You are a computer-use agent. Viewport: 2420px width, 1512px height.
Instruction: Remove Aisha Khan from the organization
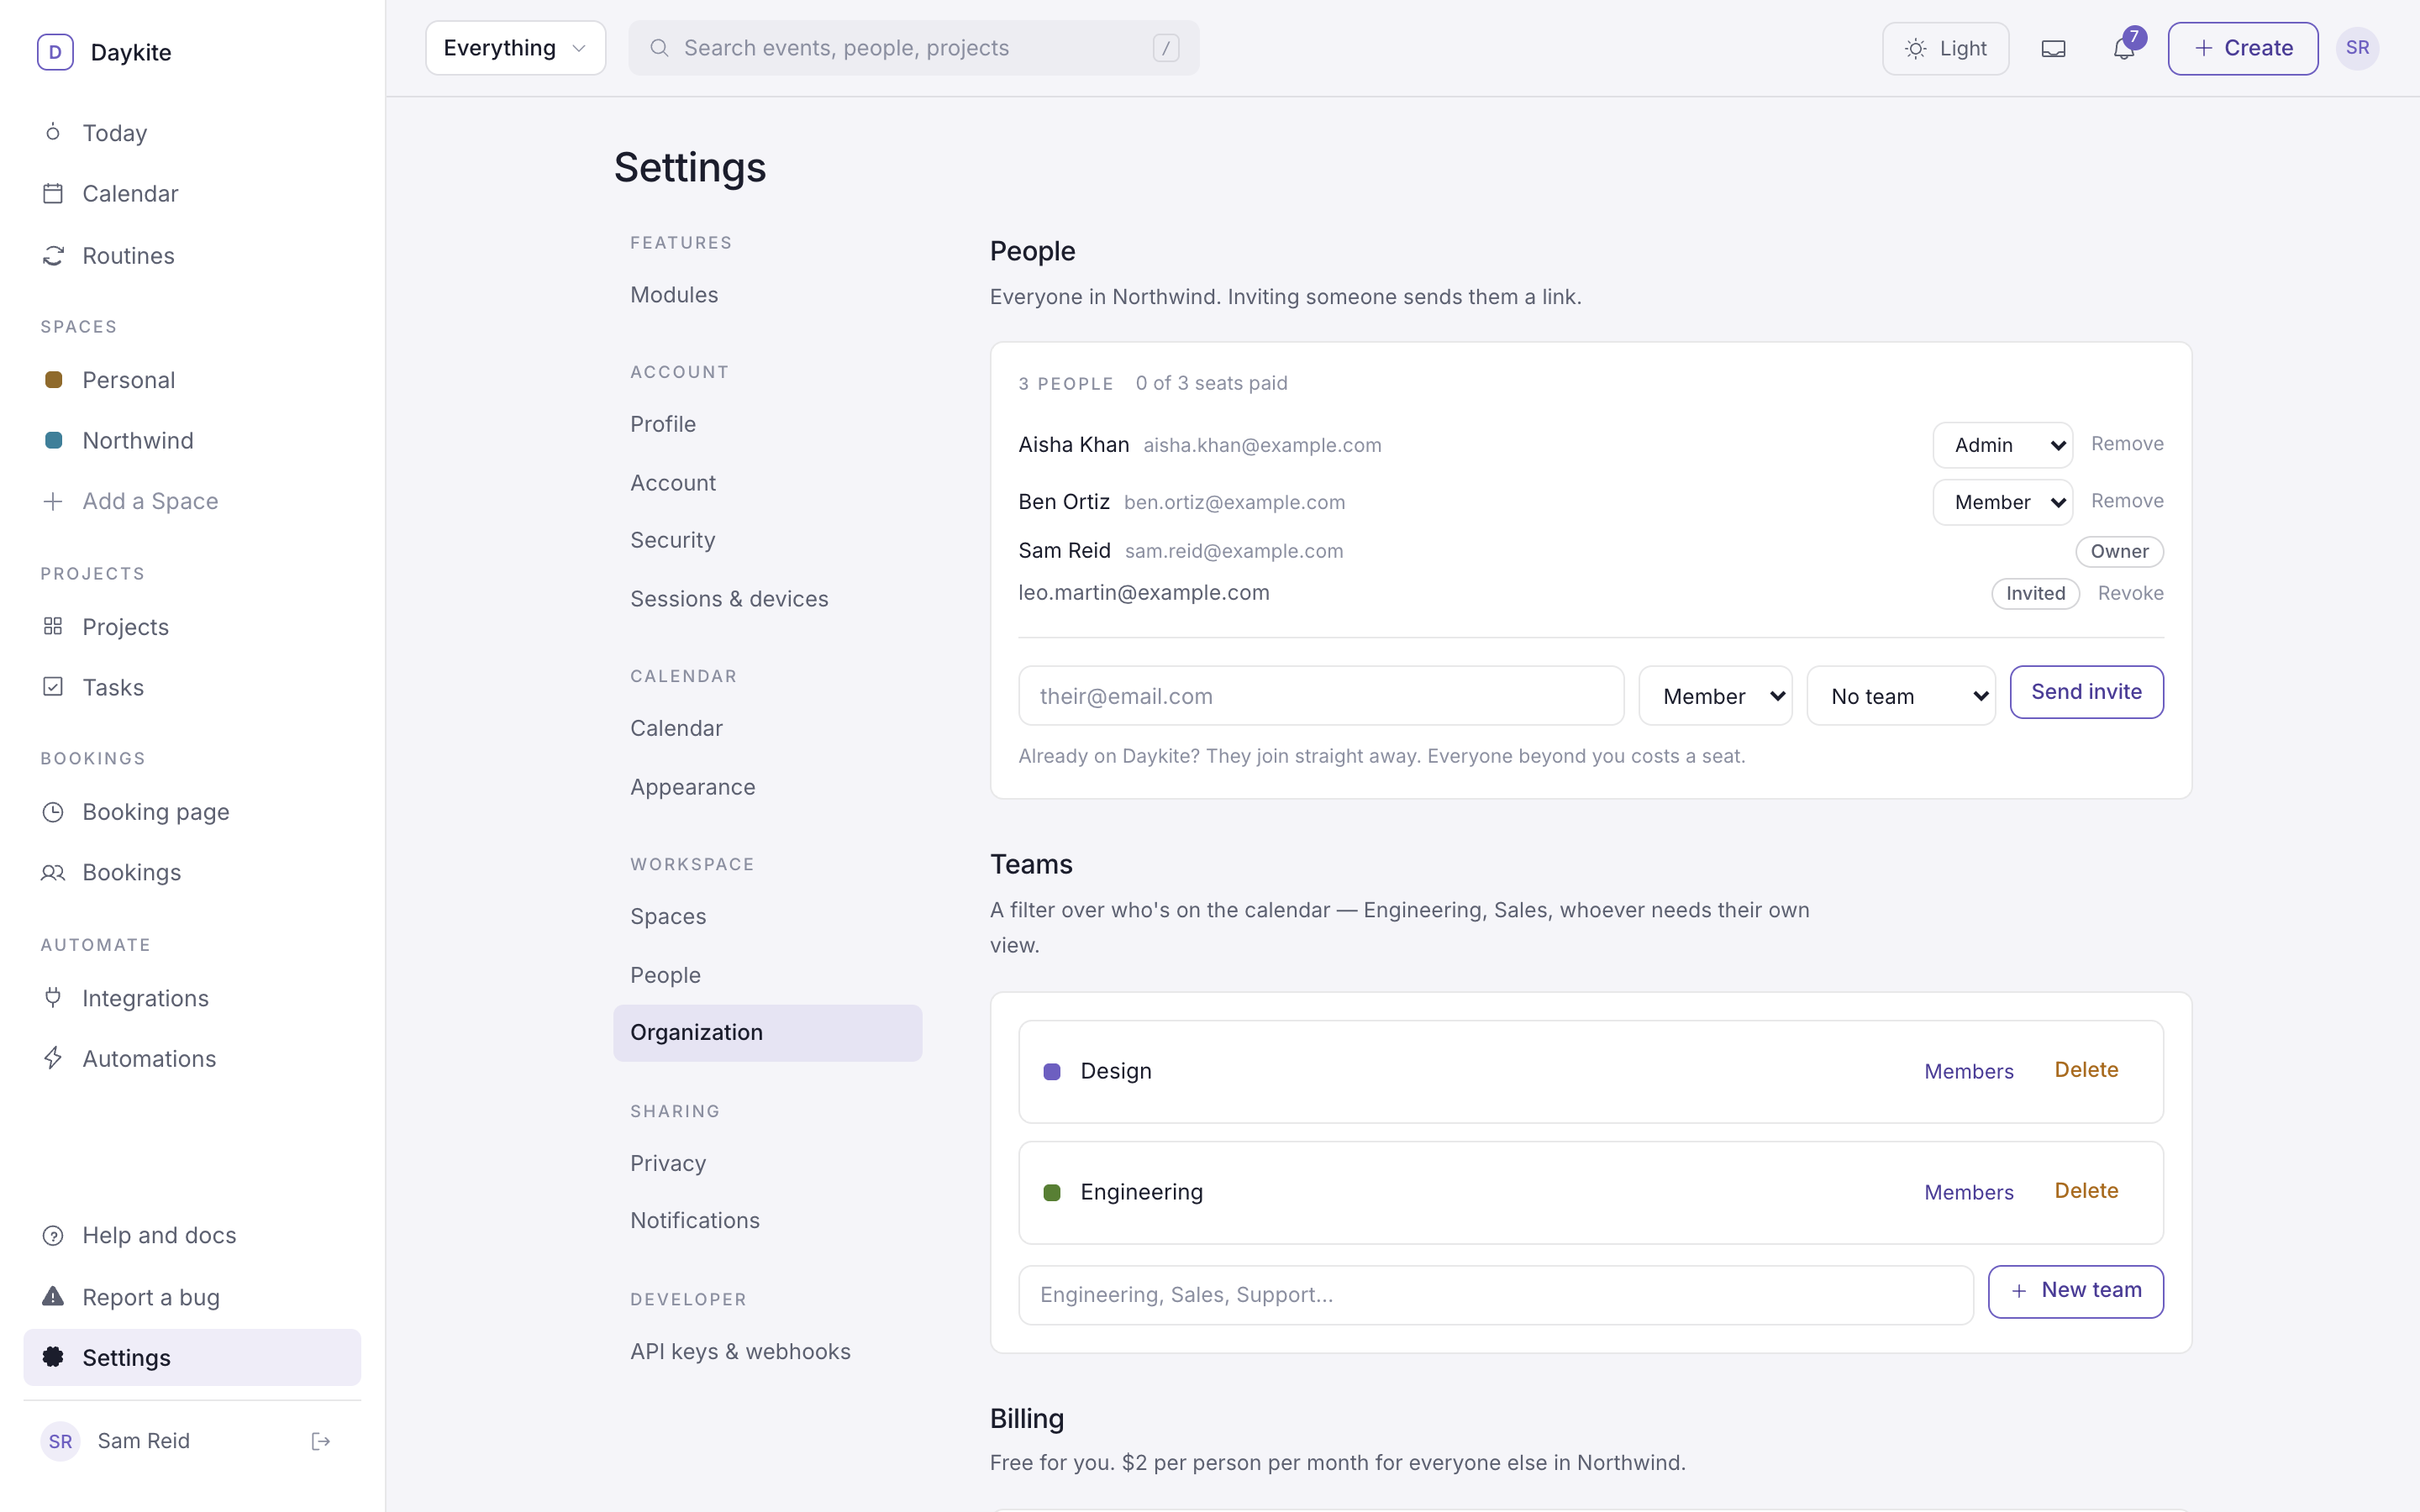(2127, 444)
